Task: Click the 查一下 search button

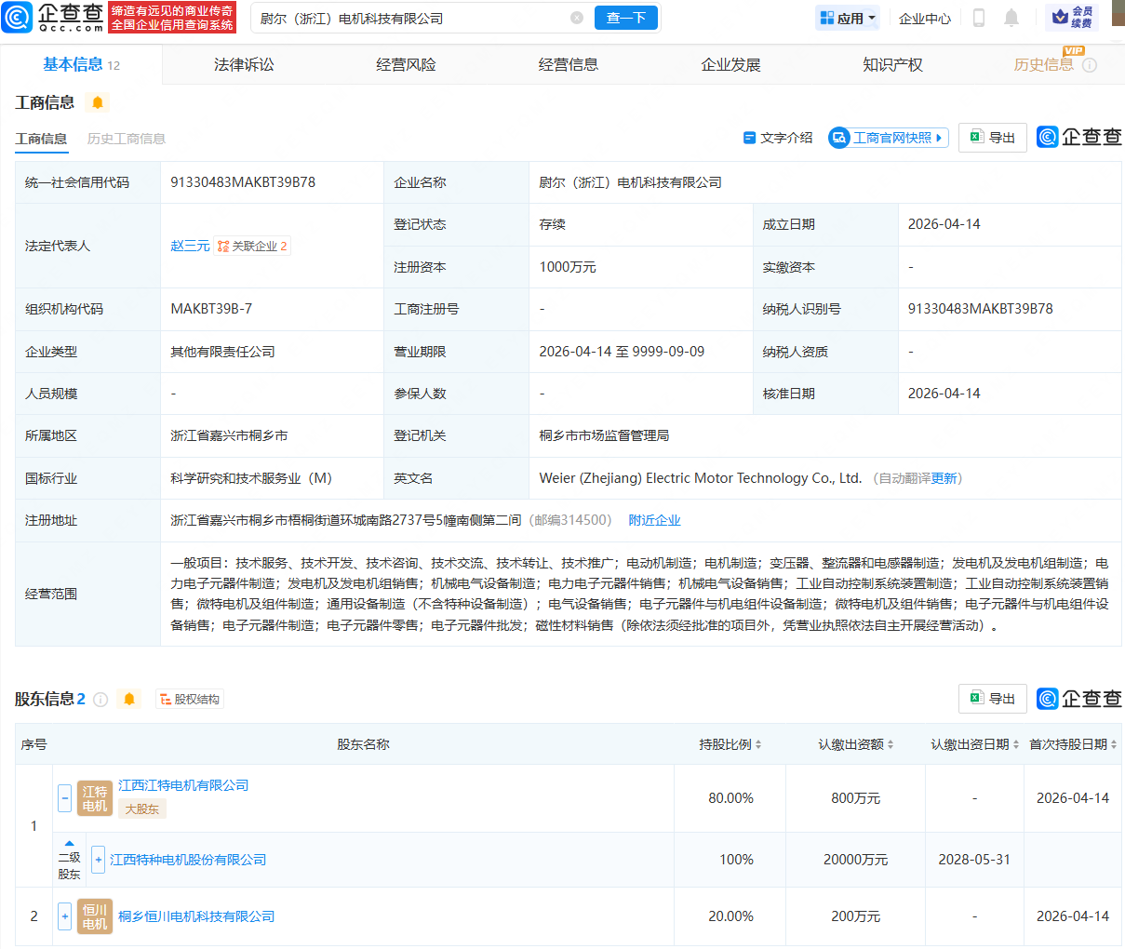Action: click(x=625, y=18)
